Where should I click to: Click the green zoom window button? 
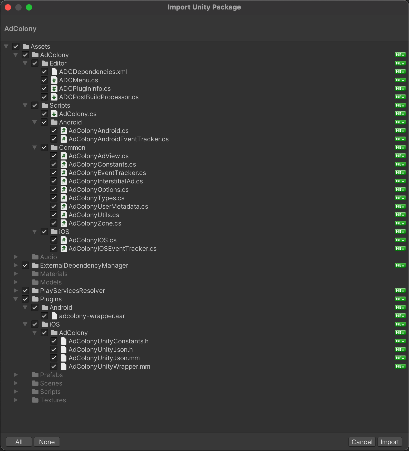point(29,7)
